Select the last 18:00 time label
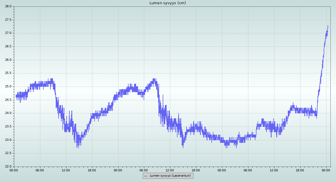The width and height of the screenshot is (336, 182). 300,170
